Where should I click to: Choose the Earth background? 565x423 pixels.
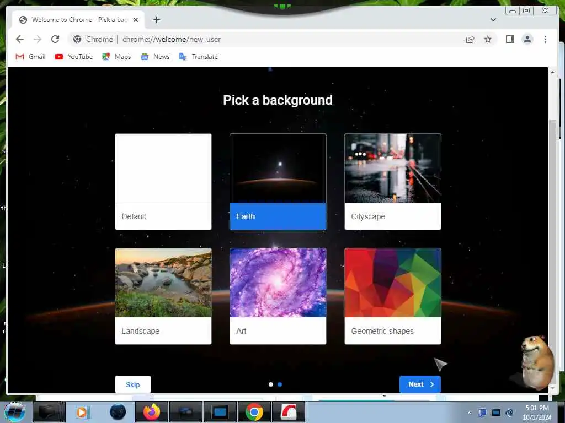tap(278, 182)
